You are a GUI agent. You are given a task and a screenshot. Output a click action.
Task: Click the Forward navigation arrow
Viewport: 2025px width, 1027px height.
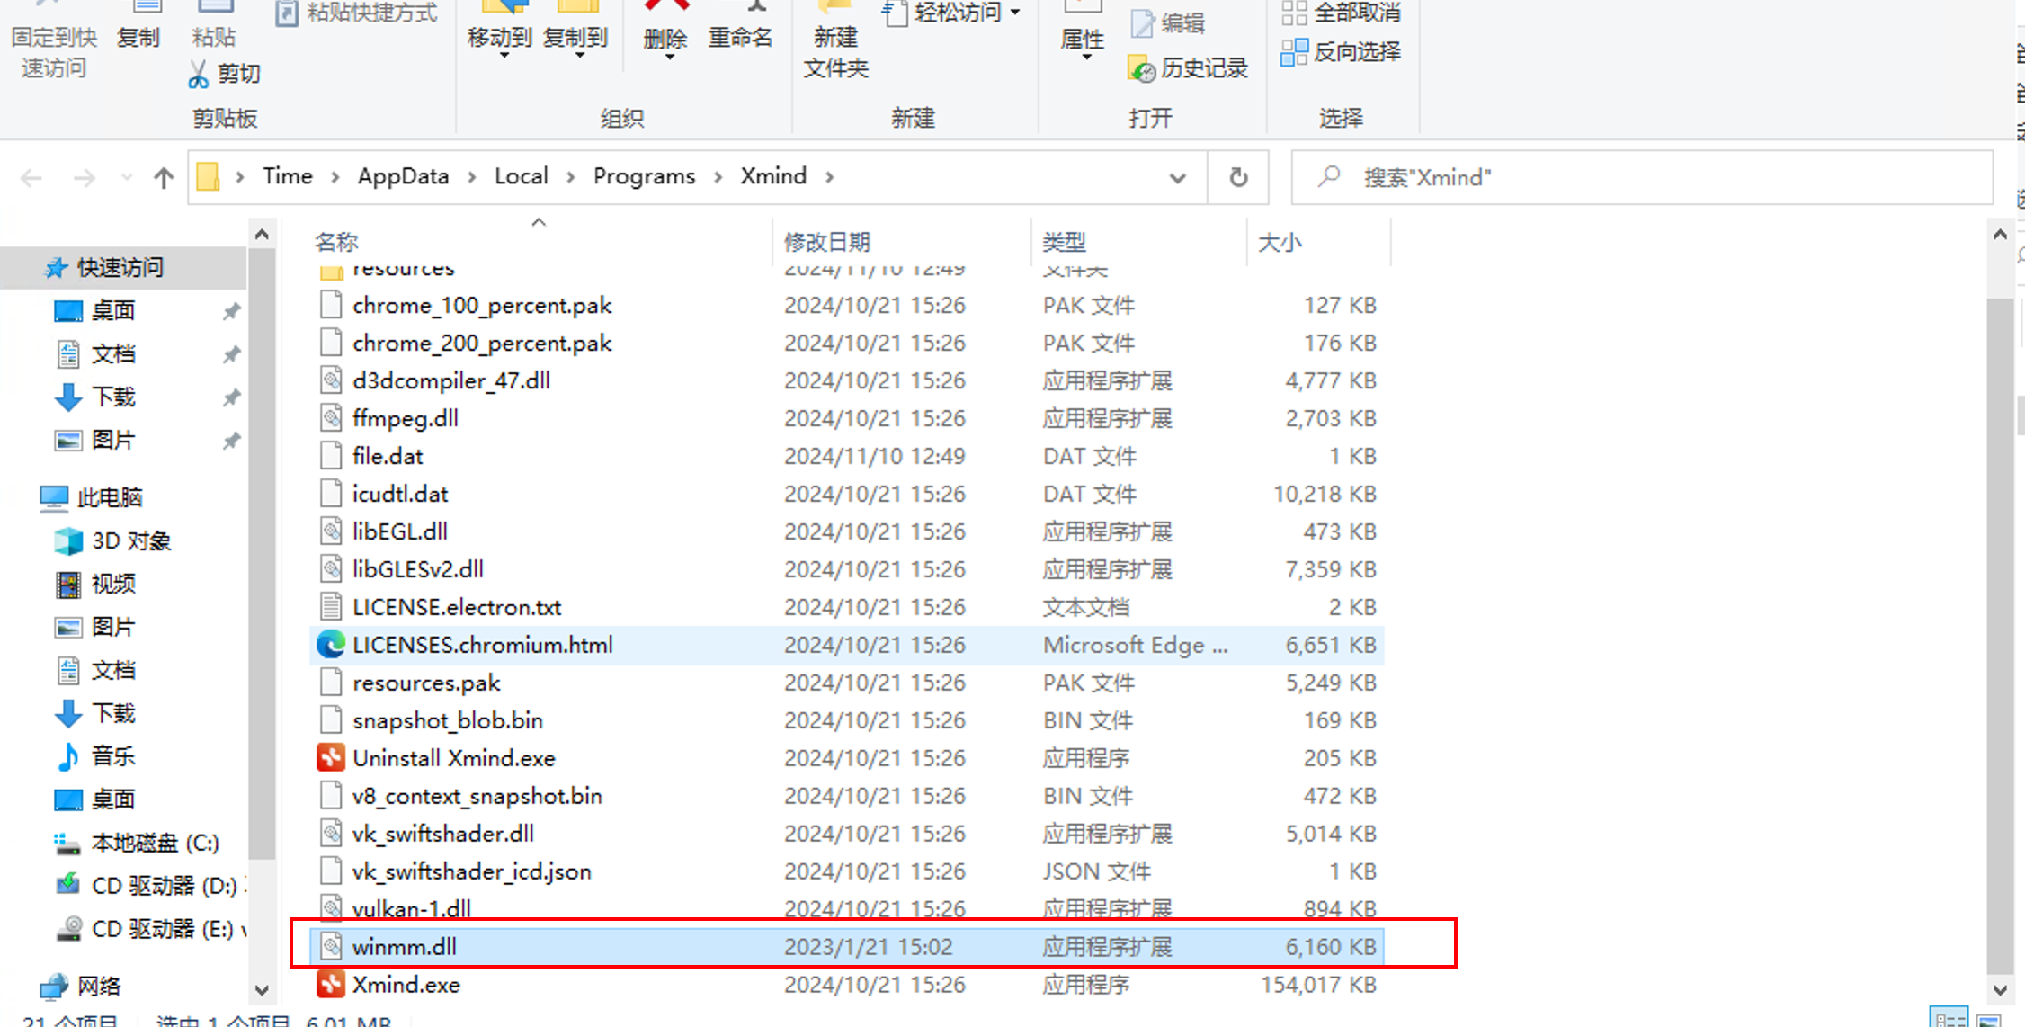tap(85, 178)
